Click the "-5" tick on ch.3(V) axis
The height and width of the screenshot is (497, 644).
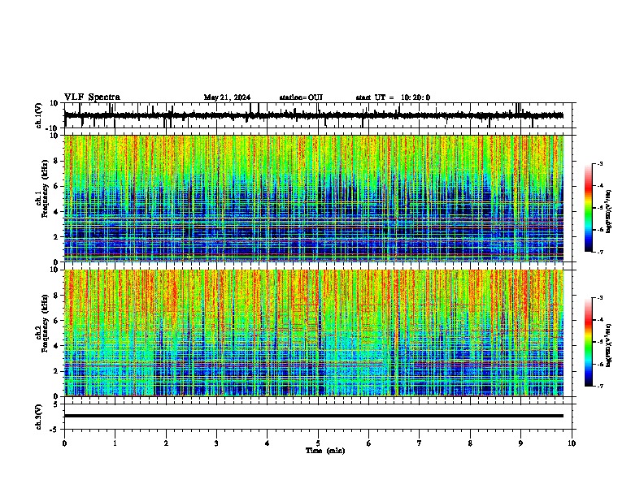(x=54, y=430)
